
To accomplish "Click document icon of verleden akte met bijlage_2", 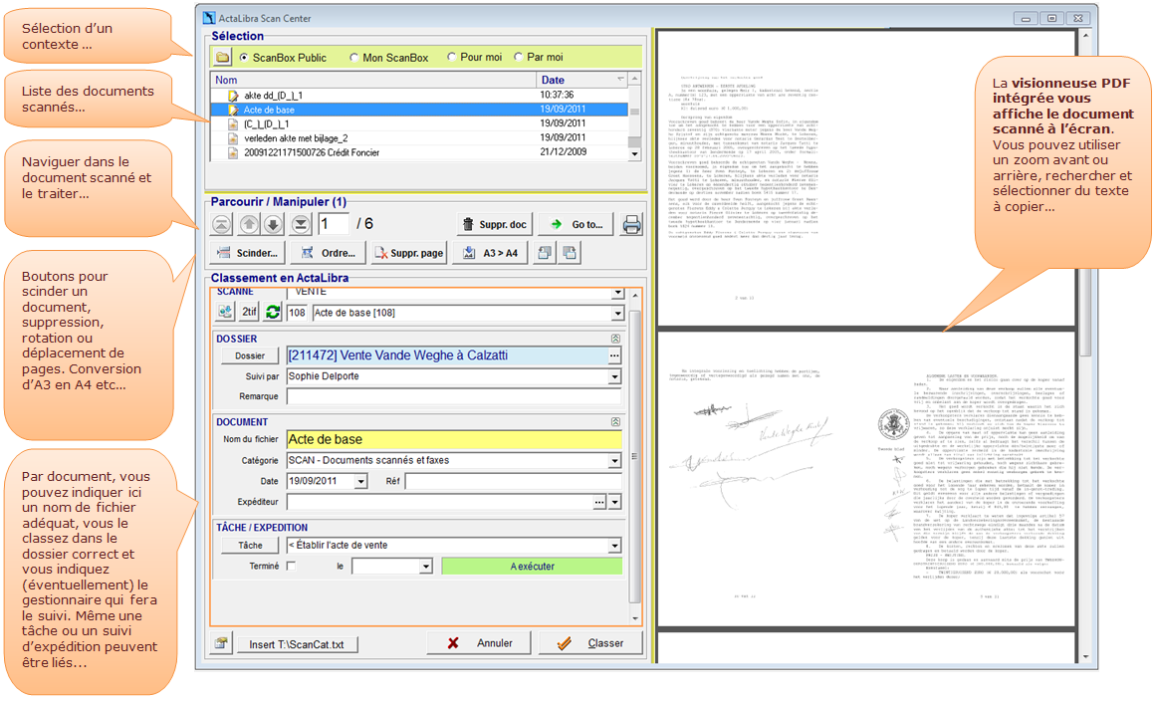I will (233, 138).
